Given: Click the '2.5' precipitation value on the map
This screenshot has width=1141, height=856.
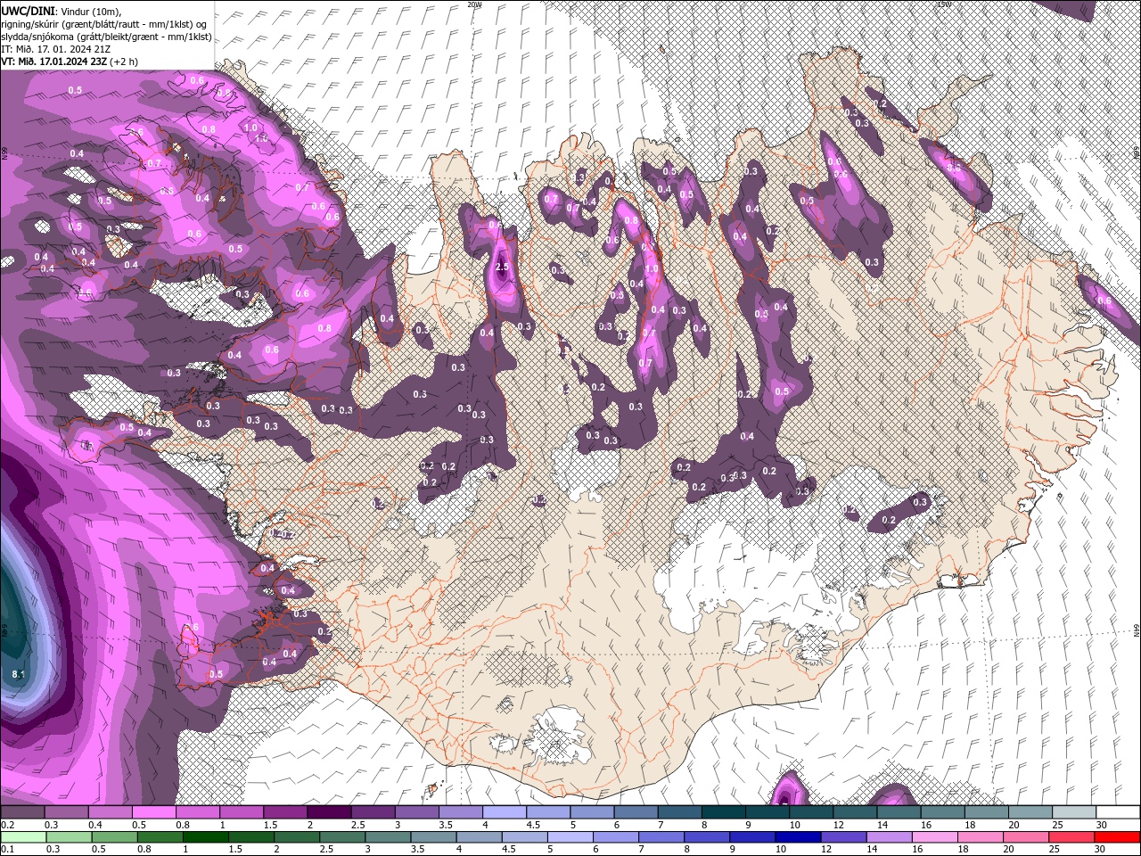Looking at the screenshot, I should pos(501,267).
